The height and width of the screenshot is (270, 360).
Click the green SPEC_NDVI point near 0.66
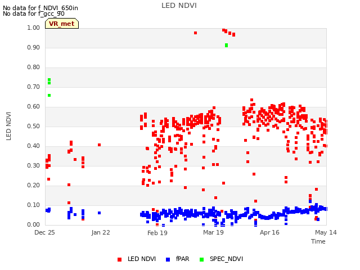click(49, 95)
